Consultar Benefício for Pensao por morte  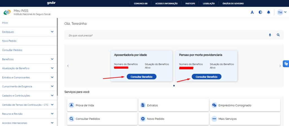click(206, 77)
